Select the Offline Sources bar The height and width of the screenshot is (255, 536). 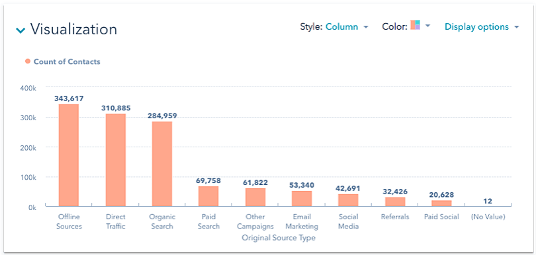pos(68,155)
